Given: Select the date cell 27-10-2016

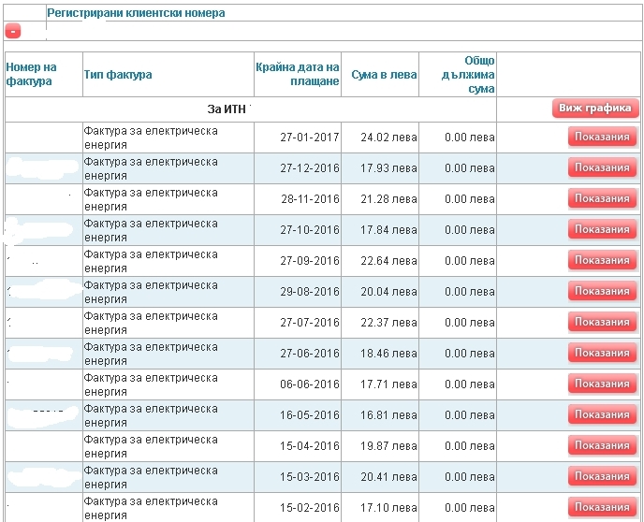Looking at the screenshot, I should pyautogui.click(x=310, y=230).
